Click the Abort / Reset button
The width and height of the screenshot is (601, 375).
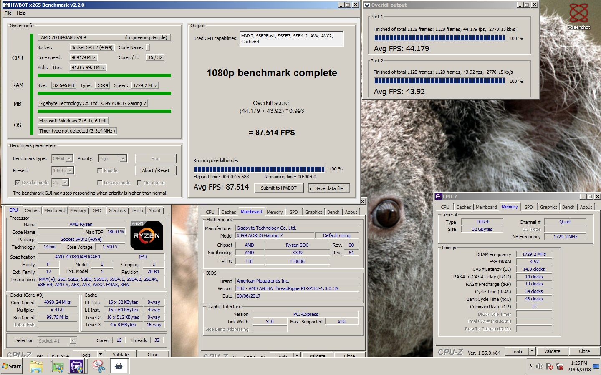point(156,170)
